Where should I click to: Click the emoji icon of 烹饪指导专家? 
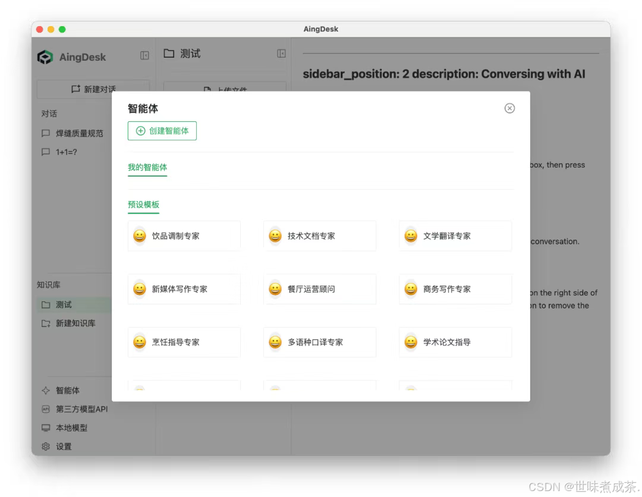click(140, 342)
